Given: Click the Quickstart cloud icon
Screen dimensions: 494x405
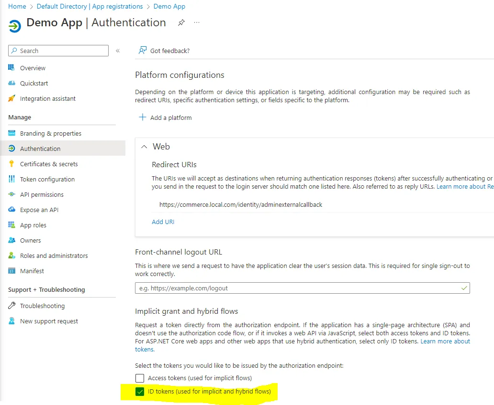Looking at the screenshot, I should tap(11, 83).
